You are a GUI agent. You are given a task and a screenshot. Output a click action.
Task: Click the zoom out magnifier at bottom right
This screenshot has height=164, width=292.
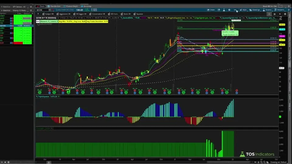click(x=264, y=162)
